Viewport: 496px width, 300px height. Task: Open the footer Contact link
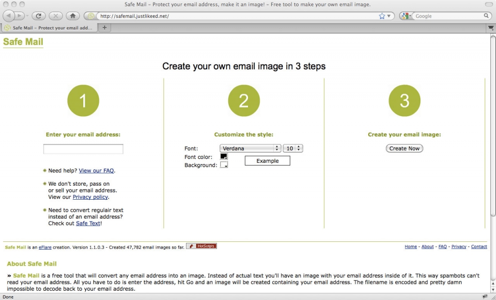[479, 247]
